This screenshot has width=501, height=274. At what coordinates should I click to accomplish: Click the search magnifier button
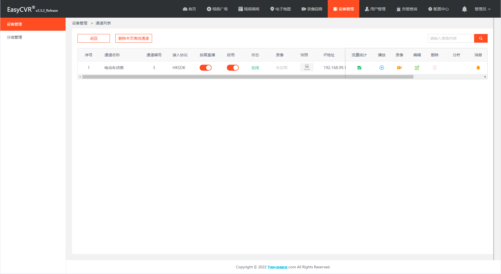(x=481, y=38)
